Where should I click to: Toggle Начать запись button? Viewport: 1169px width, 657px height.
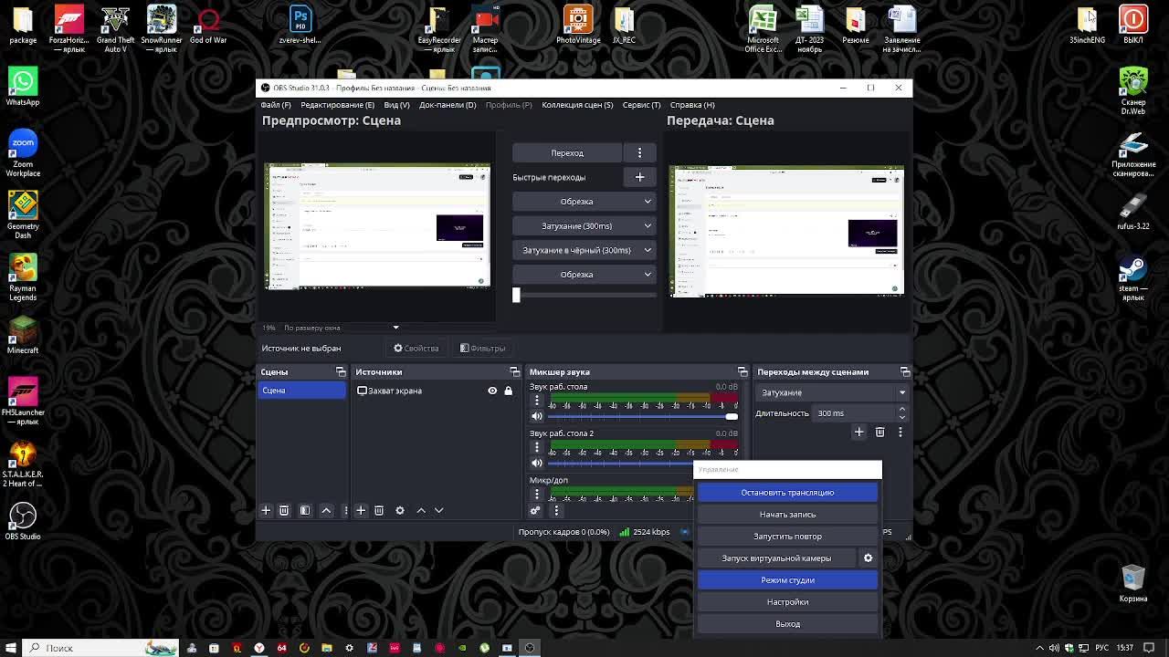click(x=787, y=514)
